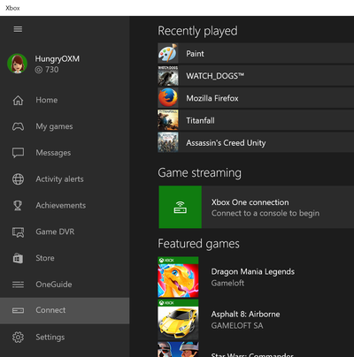Select Mozilla Firefox in Recently played
Viewport: 354px width, 357px height.
coord(256,98)
